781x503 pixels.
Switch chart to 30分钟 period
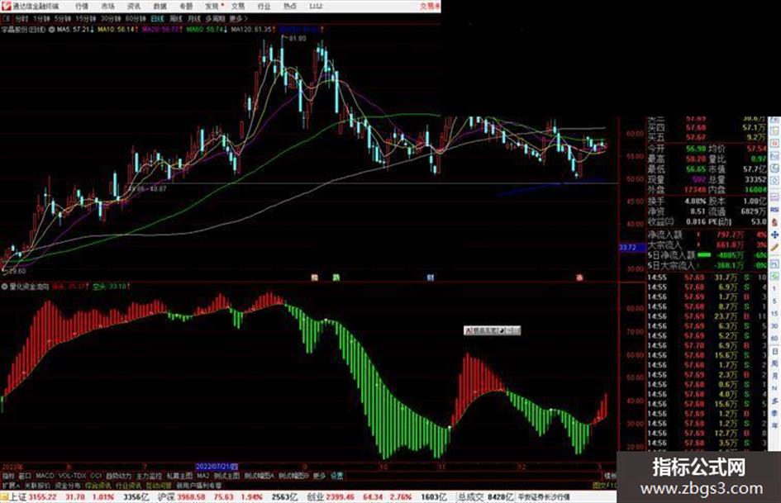point(111,18)
